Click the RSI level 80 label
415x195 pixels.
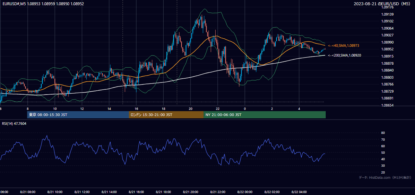[x=383, y=133]
